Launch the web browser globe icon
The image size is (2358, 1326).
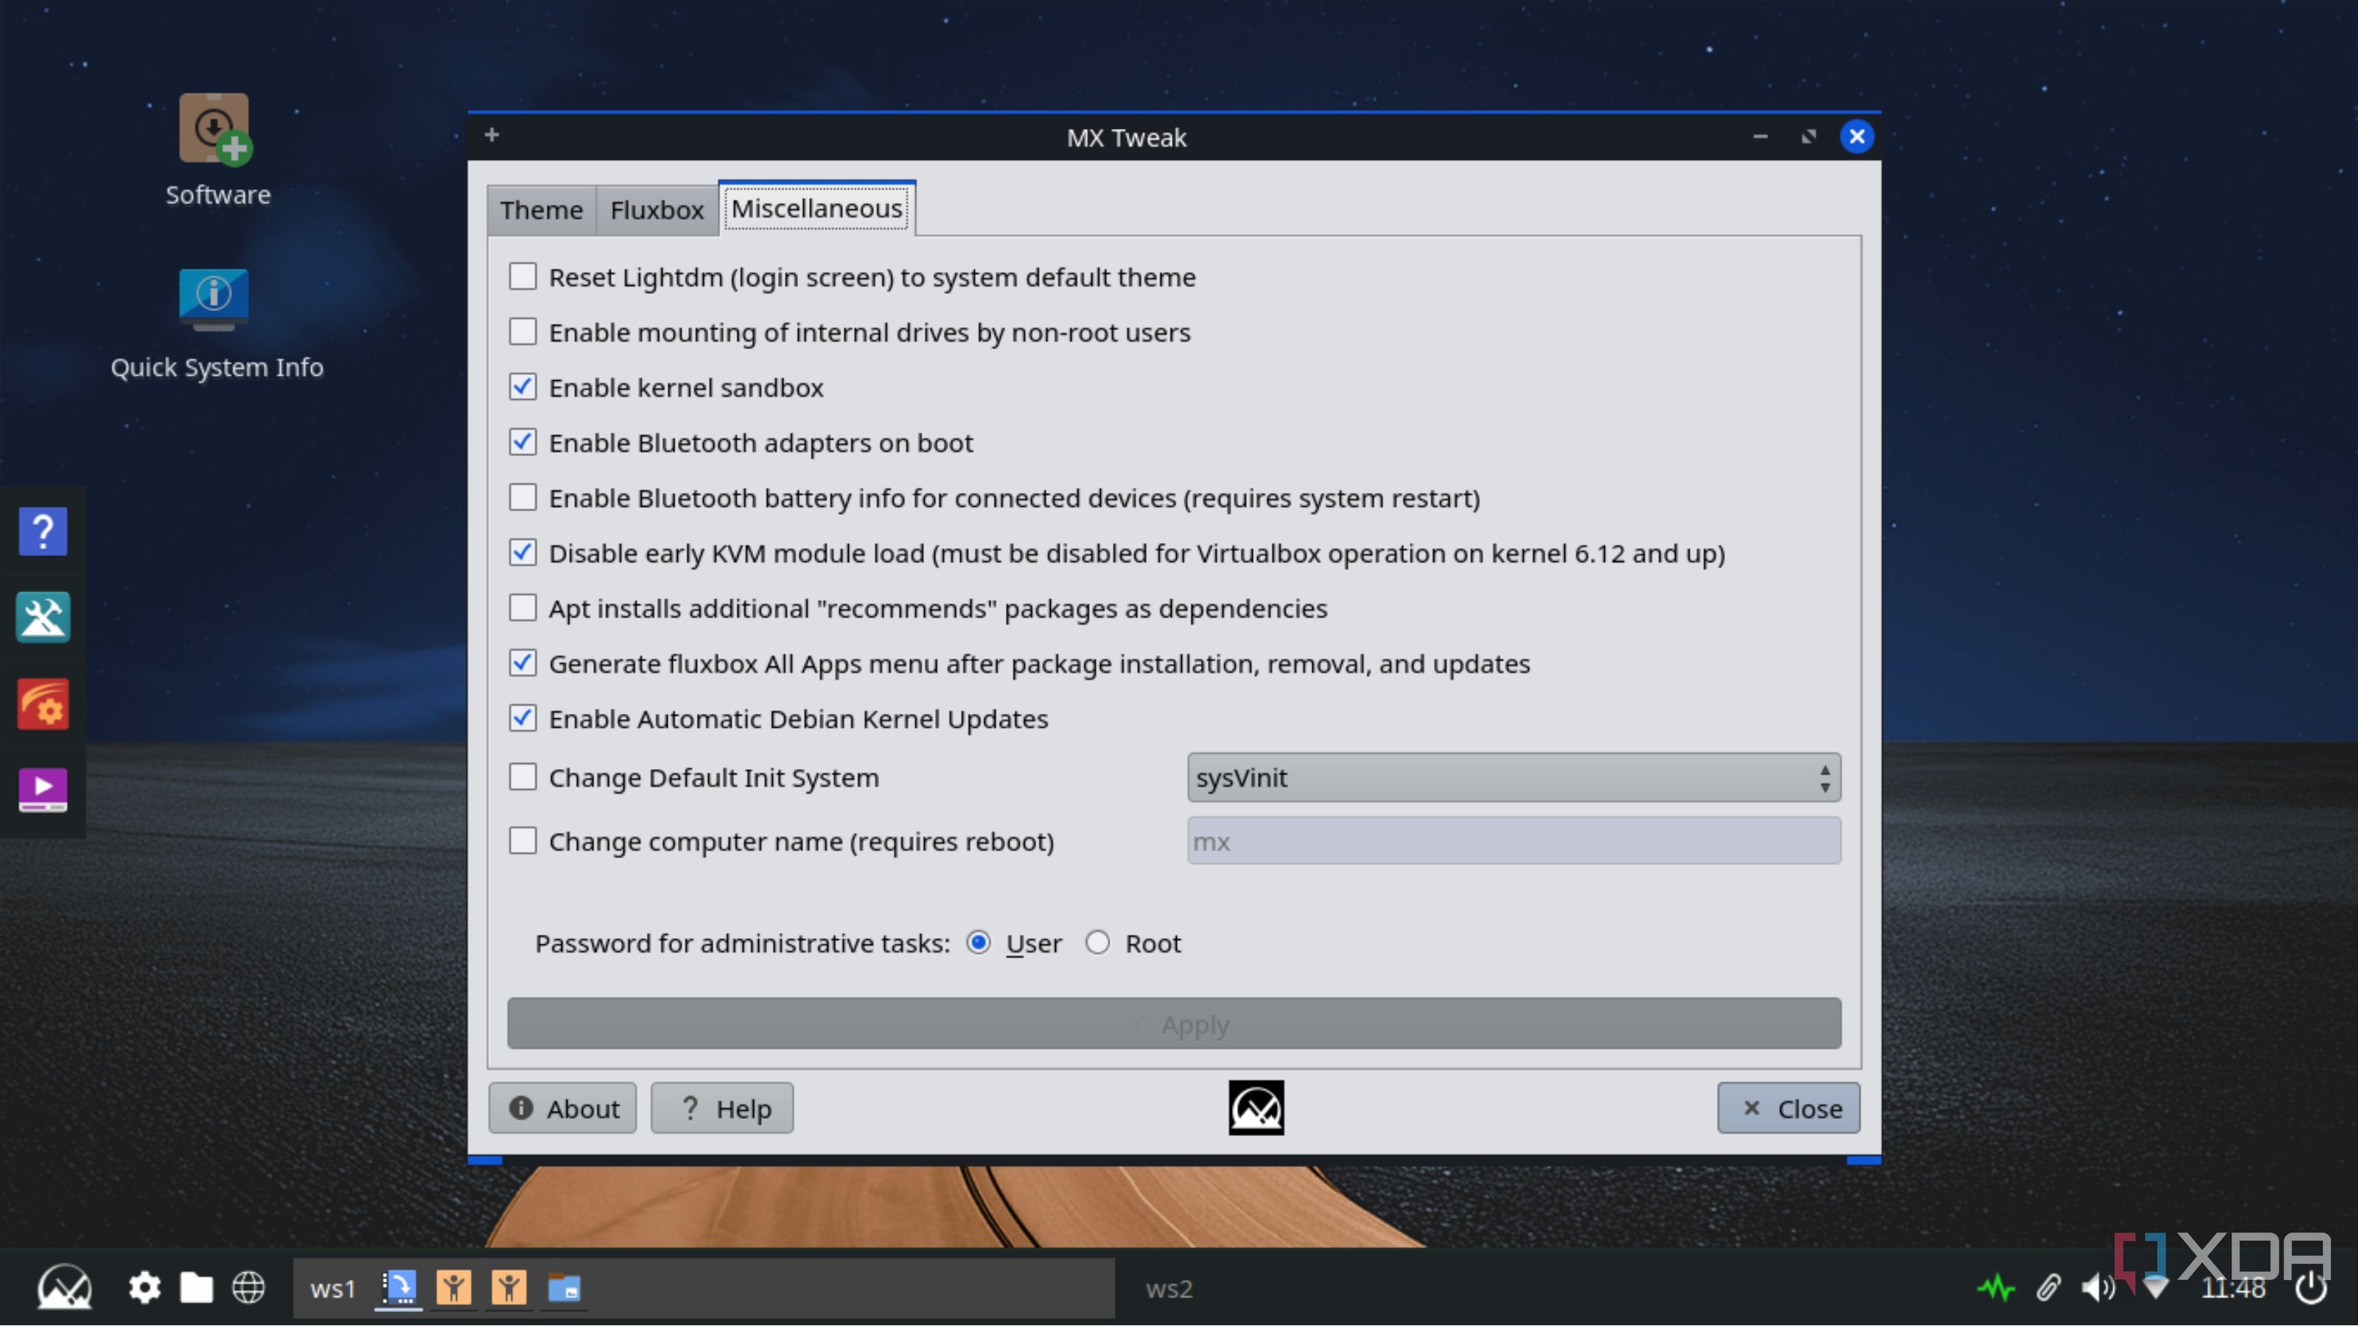tap(248, 1288)
